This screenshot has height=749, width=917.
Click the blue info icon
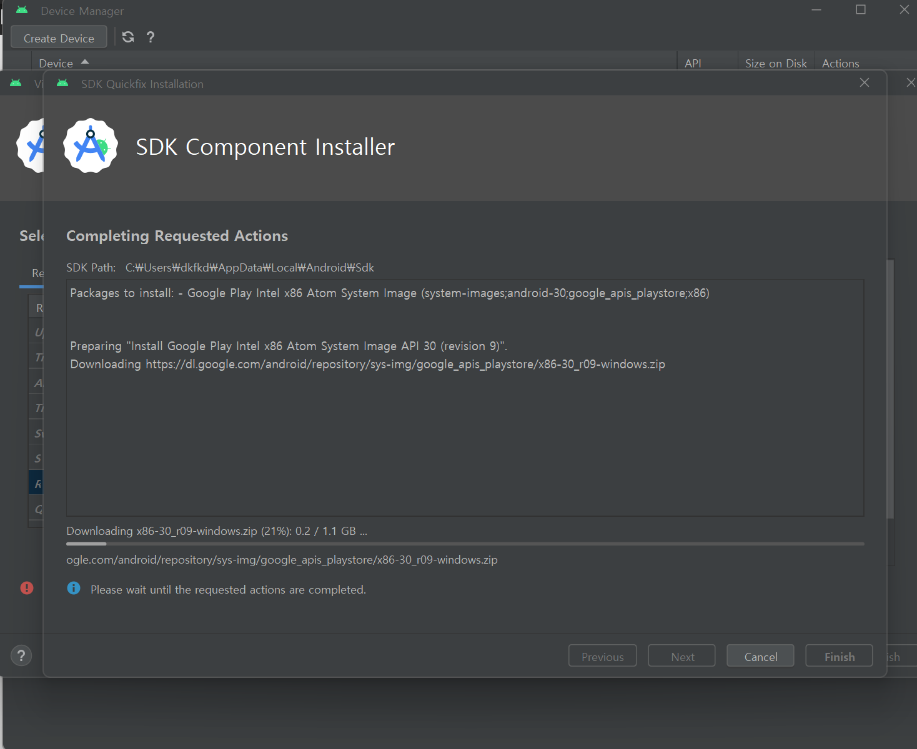click(74, 588)
